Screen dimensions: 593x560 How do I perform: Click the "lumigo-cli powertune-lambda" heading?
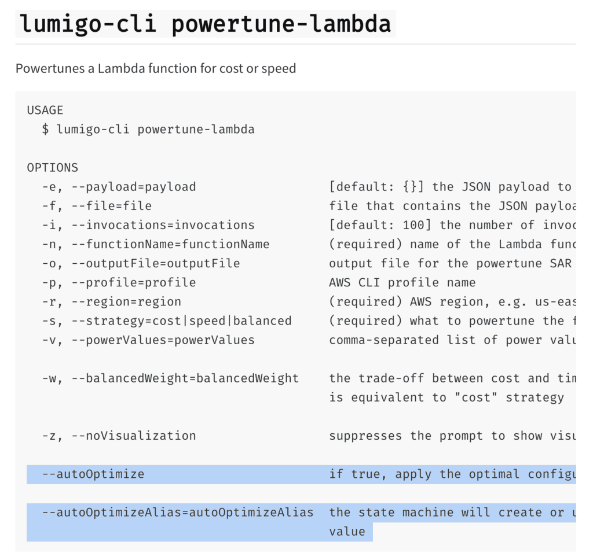coord(205,24)
